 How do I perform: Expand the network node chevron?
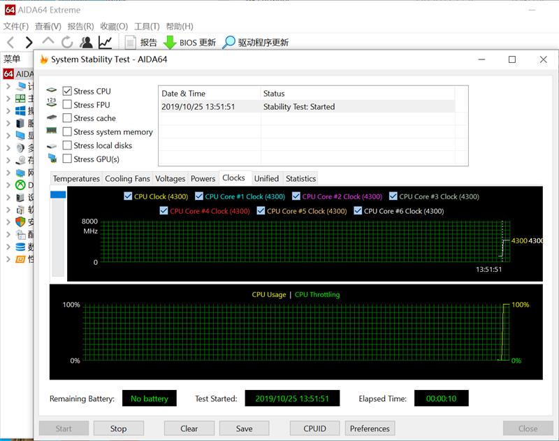tap(8, 173)
